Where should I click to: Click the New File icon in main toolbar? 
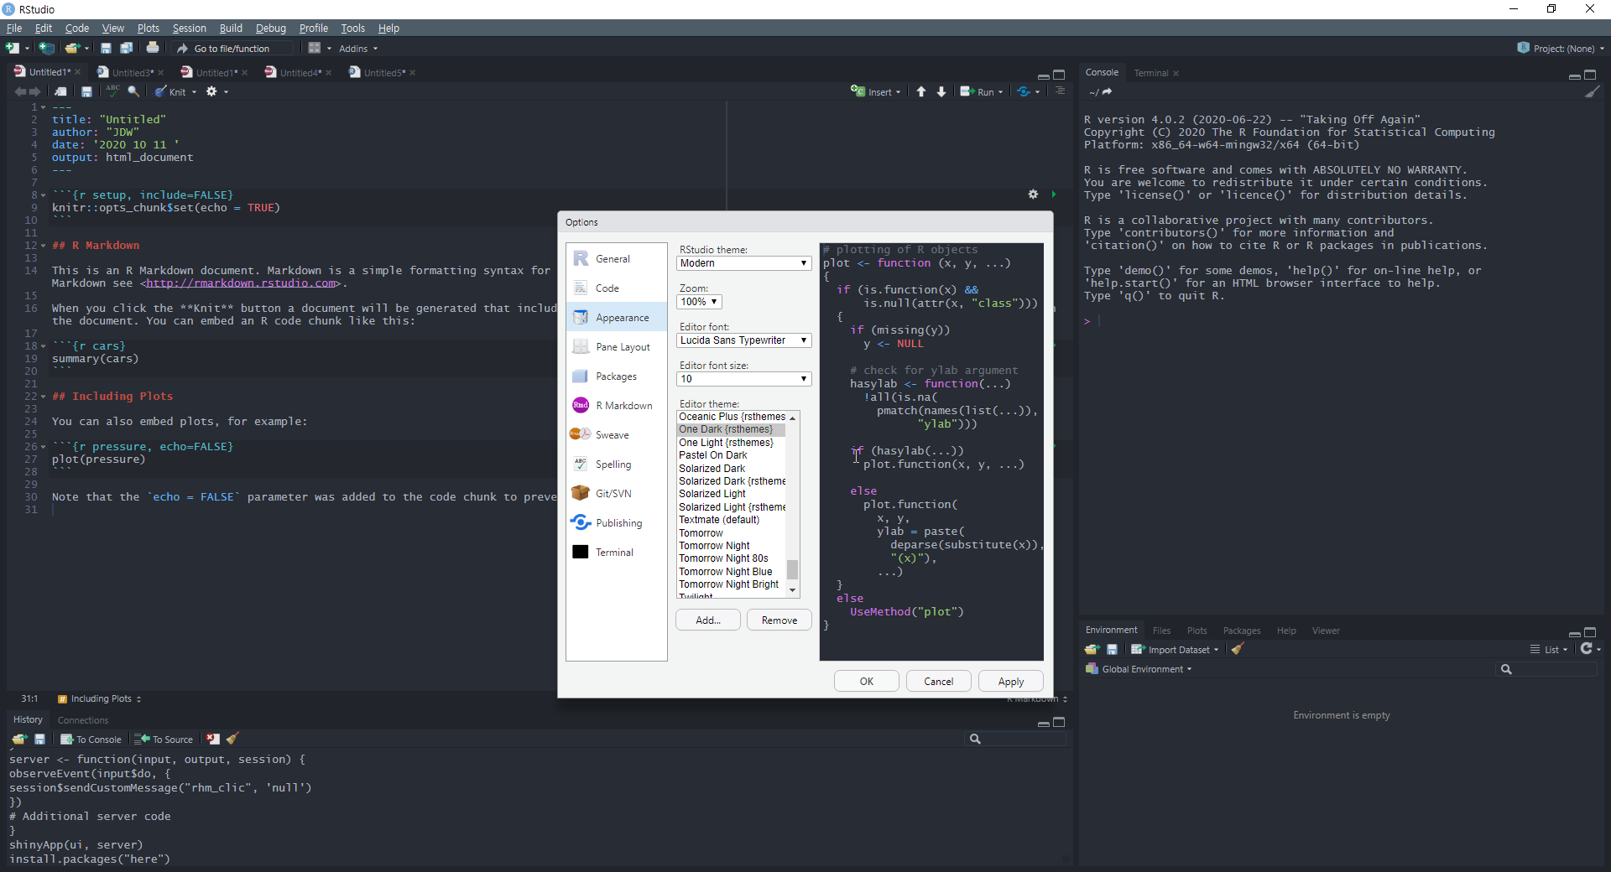coord(13,48)
